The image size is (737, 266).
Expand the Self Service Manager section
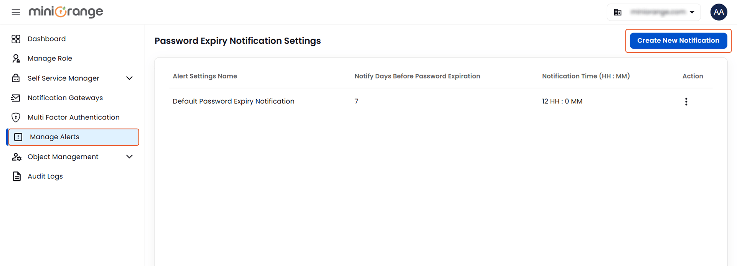pyautogui.click(x=129, y=78)
